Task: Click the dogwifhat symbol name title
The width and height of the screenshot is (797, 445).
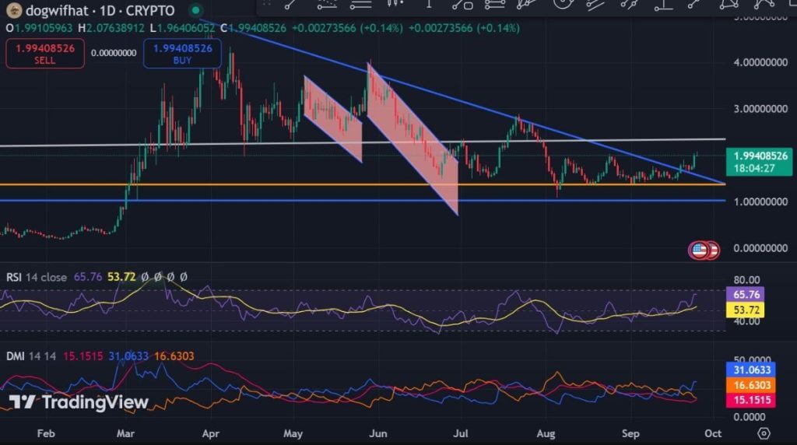Action: point(56,11)
